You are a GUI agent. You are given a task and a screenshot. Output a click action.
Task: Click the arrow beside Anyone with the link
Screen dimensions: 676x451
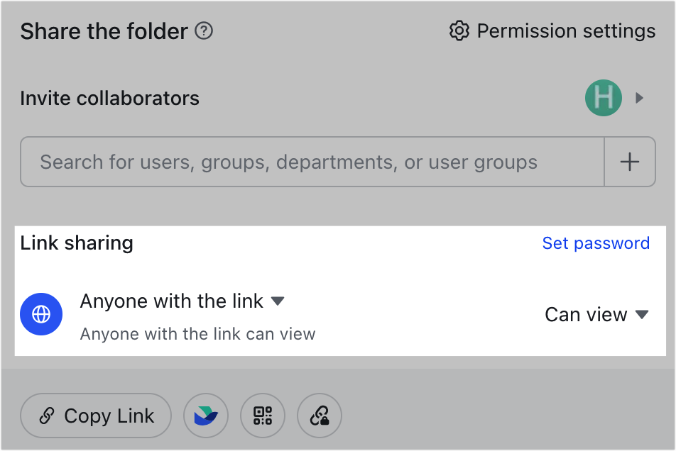click(278, 301)
